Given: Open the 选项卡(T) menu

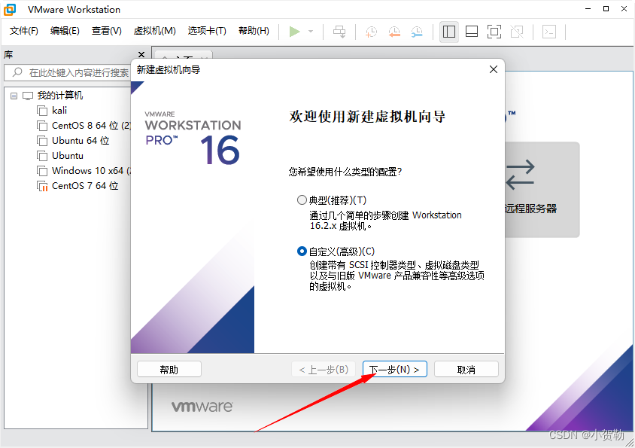Looking at the screenshot, I should click(207, 31).
